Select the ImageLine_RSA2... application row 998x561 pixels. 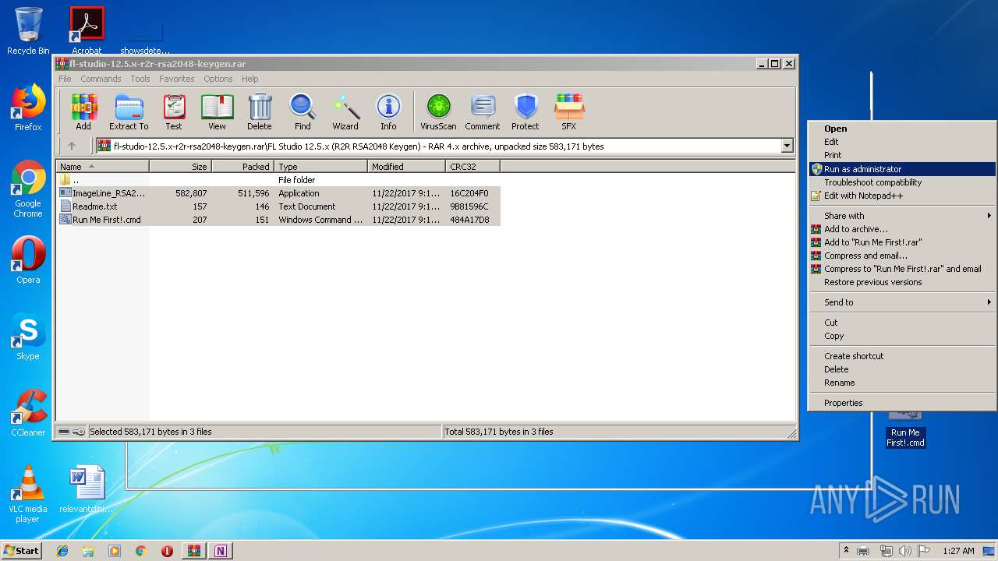coord(278,193)
